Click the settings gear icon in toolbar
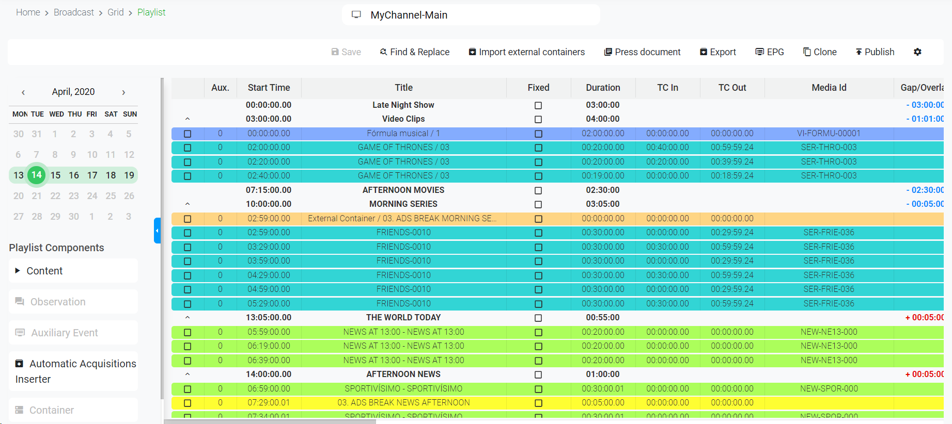Image resolution: width=952 pixels, height=424 pixels. click(x=917, y=52)
